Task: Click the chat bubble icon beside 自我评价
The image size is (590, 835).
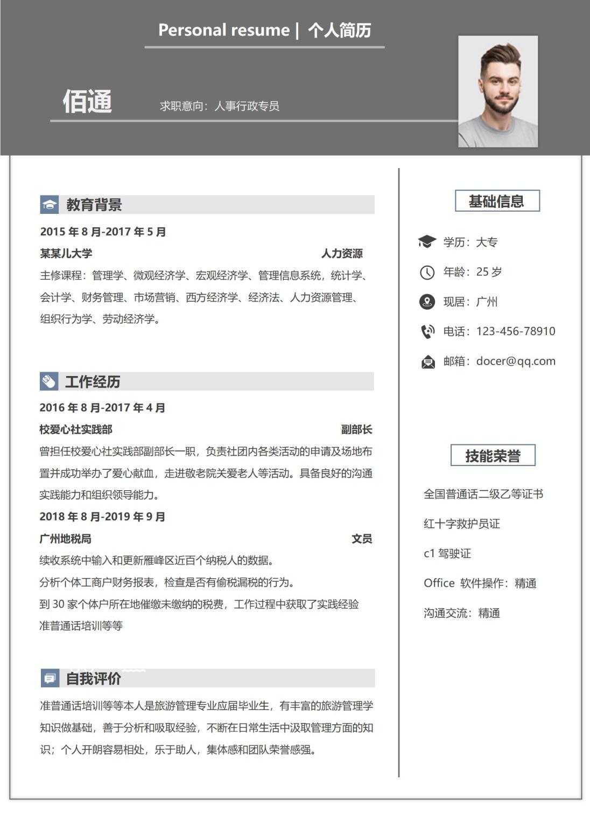Action: tap(50, 678)
